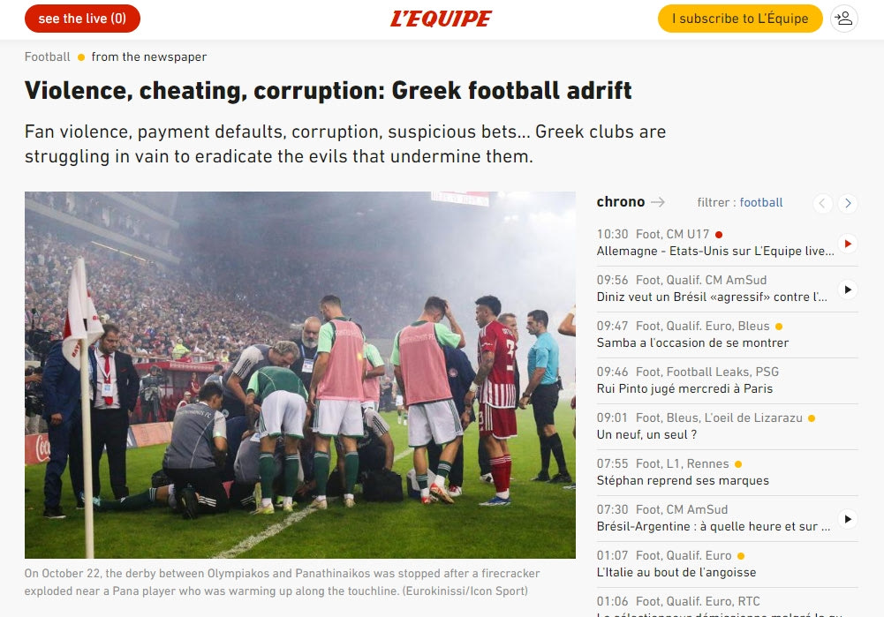The width and height of the screenshot is (884, 617).
Task: Open 'Un neuf, un seul ?' article
Action: click(x=646, y=434)
